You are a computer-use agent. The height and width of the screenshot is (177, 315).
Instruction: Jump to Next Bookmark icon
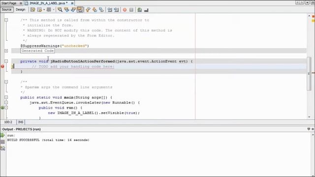pos(94,10)
